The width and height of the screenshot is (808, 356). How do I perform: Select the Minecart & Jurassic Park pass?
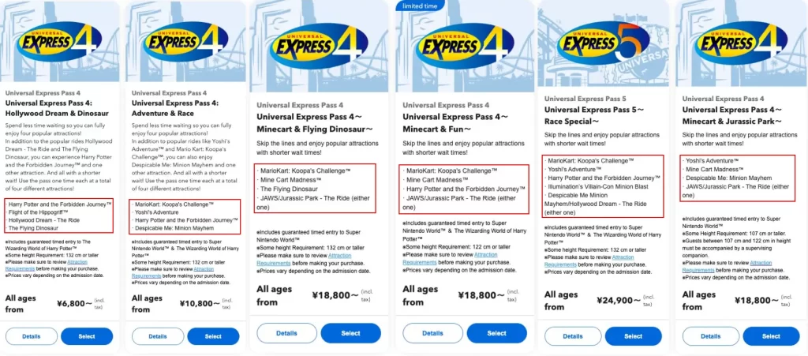click(772, 336)
